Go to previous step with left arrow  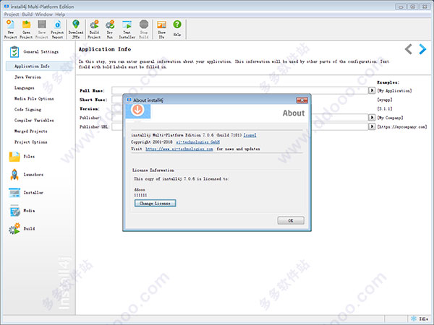(409, 49)
